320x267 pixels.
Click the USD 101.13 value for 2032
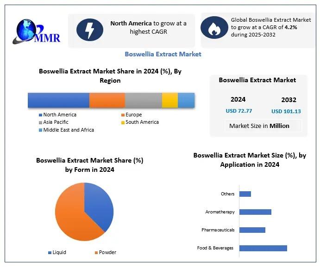[x=286, y=111]
